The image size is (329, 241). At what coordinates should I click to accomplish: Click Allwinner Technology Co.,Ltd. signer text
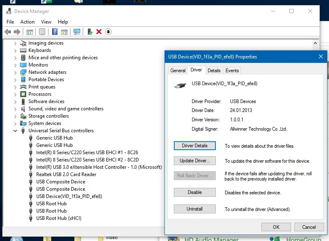point(259,129)
